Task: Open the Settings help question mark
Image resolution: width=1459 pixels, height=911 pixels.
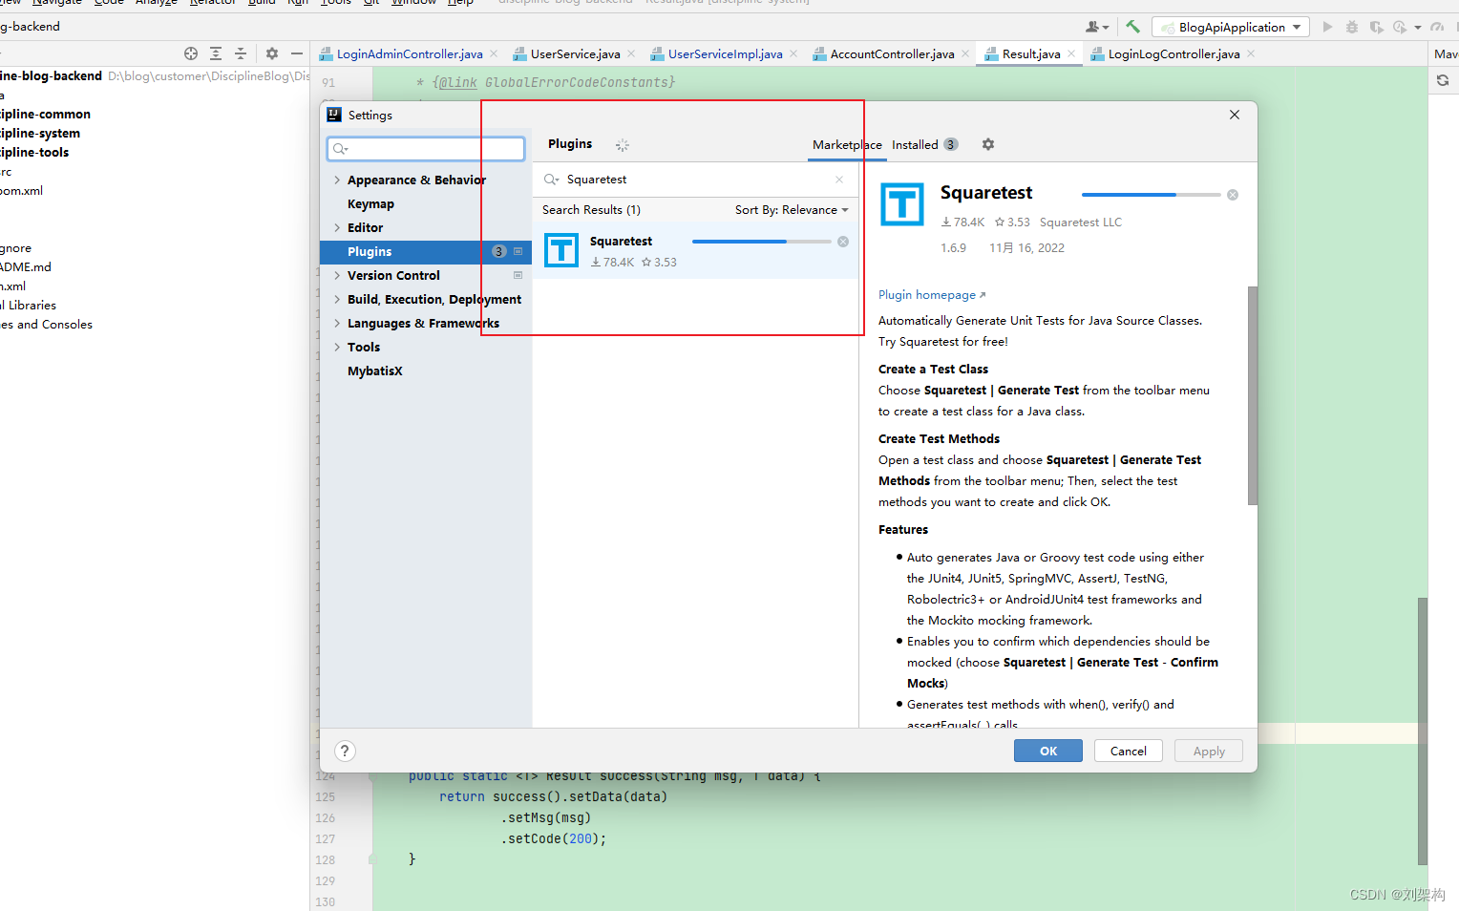Action: pyautogui.click(x=345, y=751)
